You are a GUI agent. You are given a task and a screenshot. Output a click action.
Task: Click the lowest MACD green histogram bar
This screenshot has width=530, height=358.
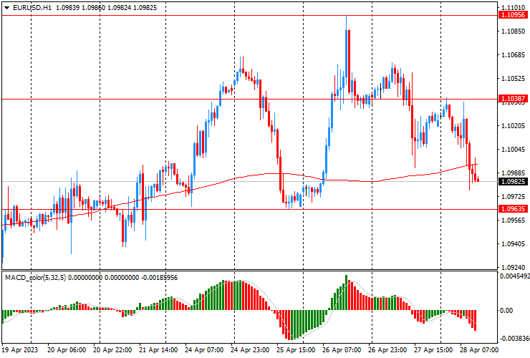pyautogui.click(x=294, y=324)
